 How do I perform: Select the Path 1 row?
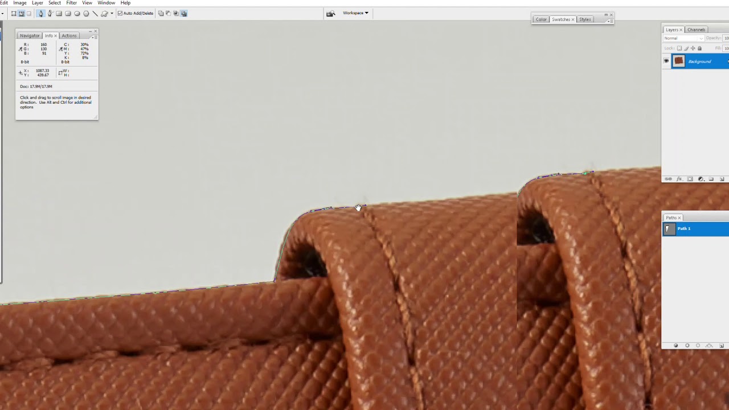(x=695, y=229)
